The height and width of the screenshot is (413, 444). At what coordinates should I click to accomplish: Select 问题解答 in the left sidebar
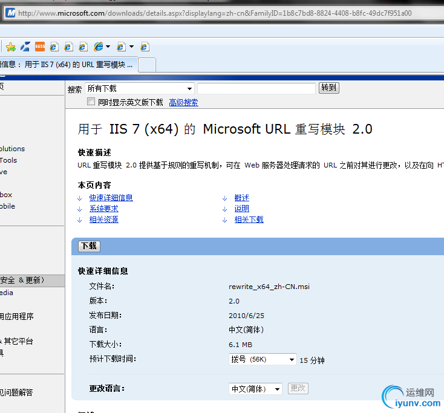click(x=16, y=392)
